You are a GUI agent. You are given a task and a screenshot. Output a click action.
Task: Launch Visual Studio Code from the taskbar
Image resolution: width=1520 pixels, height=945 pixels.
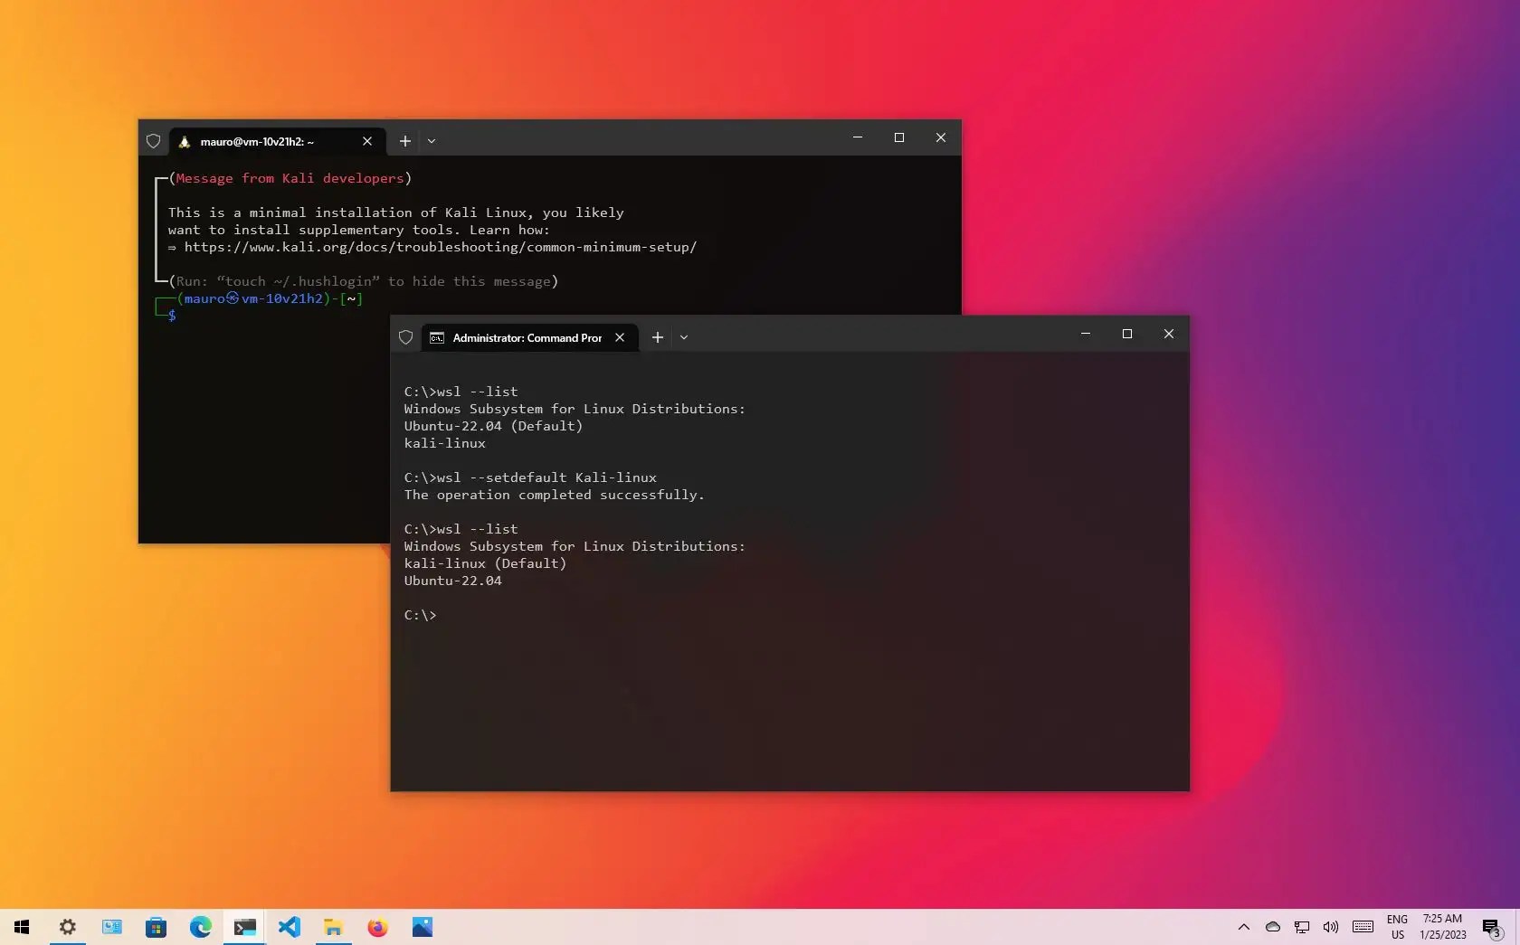(289, 928)
